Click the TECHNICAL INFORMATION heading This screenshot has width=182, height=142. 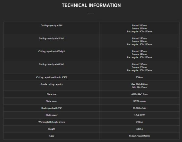pos(91,5)
